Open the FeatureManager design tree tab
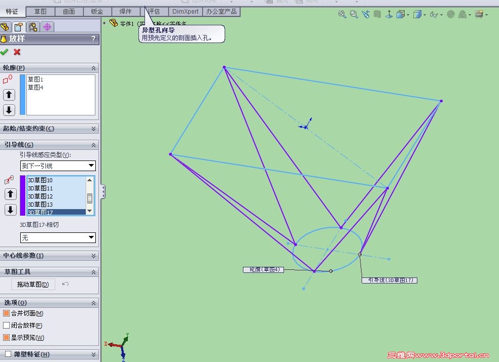The width and height of the screenshot is (499, 362). tap(5, 27)
